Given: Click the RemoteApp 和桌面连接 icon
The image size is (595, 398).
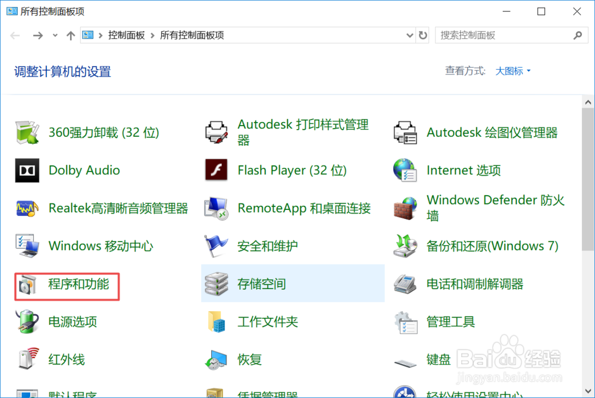Looking at the screenshot, I should coord(217,208).
